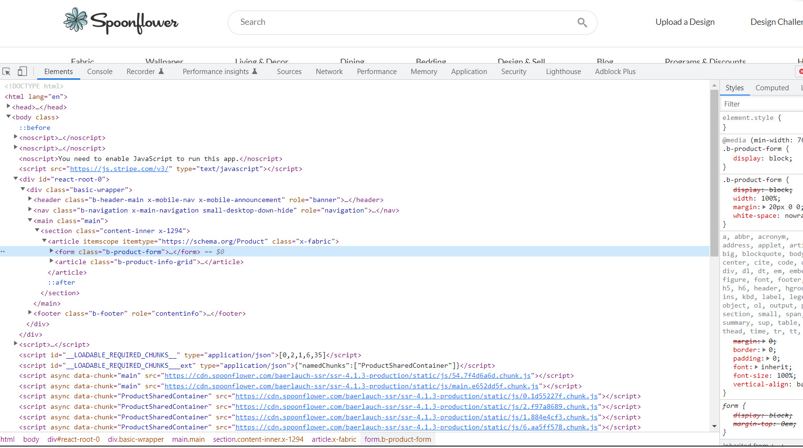Expand the footer b-footer node
803x448 pixels.
(x=30, y=313)
